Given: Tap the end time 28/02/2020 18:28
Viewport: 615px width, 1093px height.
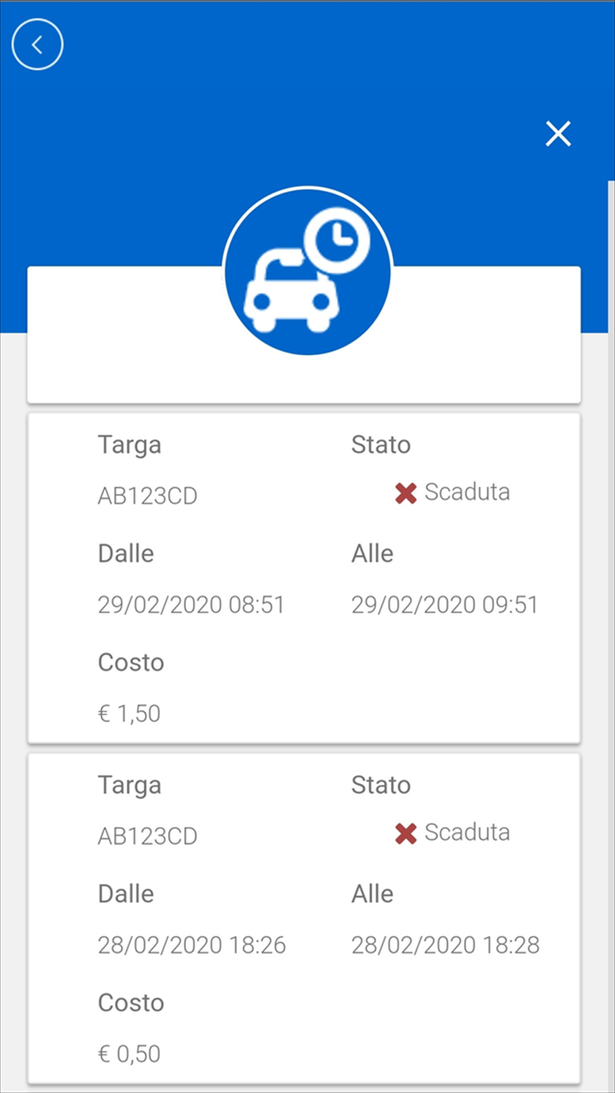Looking at the screenshot, I should pyautogui.click(x=445, y=945).
